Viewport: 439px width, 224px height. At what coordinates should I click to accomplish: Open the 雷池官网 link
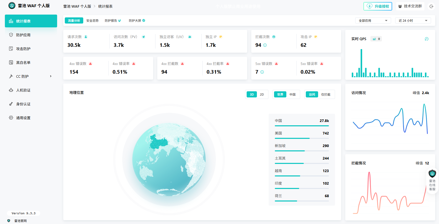pos(20,221)
